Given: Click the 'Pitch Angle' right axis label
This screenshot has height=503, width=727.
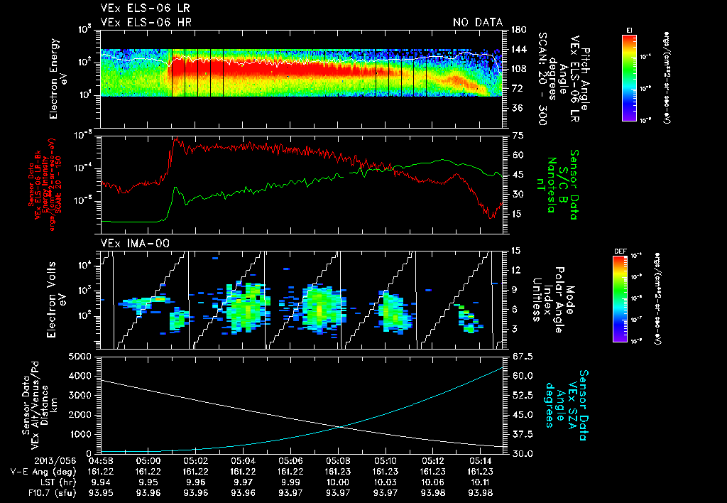Looking at the screenshot, I should 586,79.
